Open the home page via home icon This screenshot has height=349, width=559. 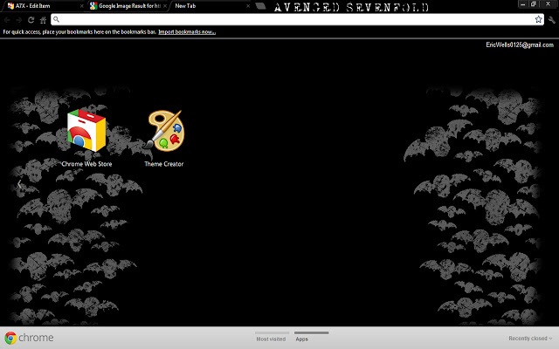coord(43,20)
